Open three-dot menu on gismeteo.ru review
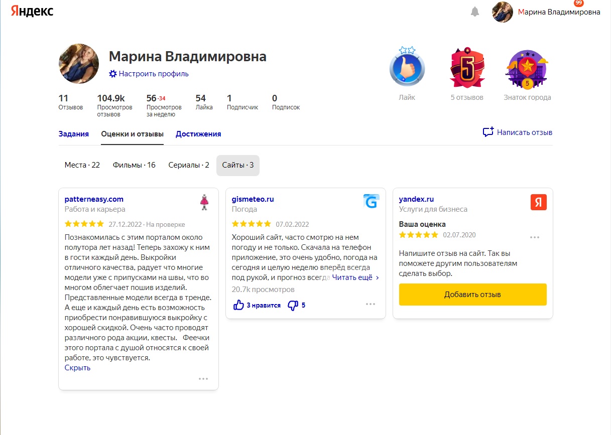611x435 pixels. click(371, 304)
